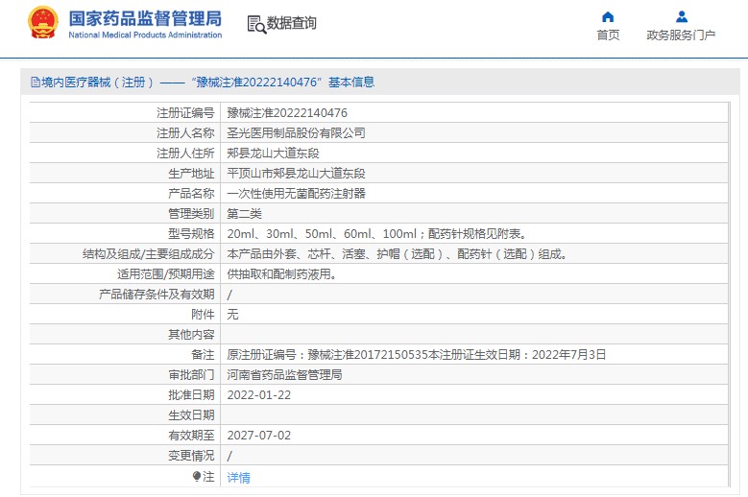Click the document icon before 境内医疗器械
The height and width of the screenshot is (497, 748).
pos(36,83)
